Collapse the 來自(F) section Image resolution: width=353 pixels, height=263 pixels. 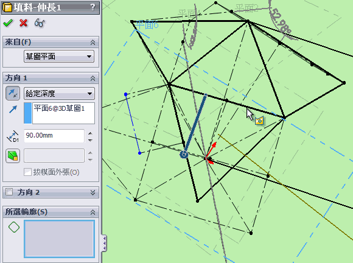click(93, 42)
